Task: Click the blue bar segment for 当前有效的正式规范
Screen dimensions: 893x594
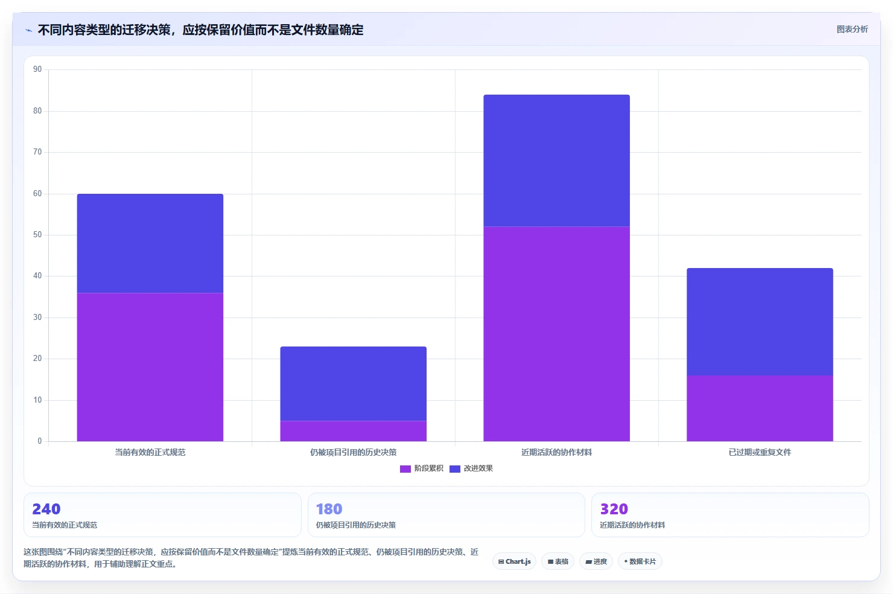Action: click(150, 243)
